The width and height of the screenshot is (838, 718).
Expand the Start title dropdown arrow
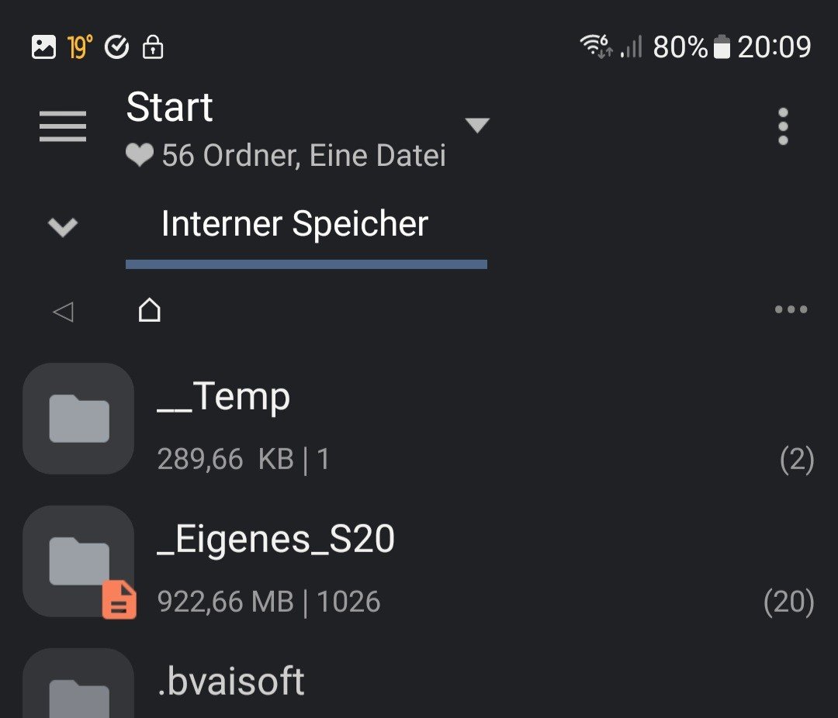tap(476, 125)
